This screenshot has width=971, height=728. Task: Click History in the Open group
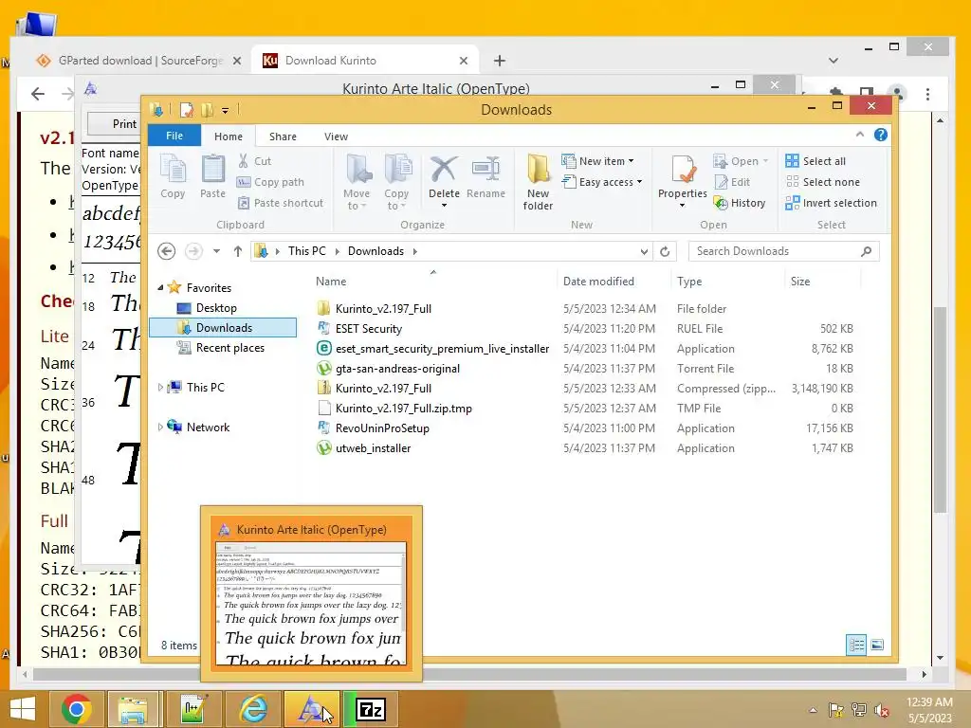coord(740,203)
